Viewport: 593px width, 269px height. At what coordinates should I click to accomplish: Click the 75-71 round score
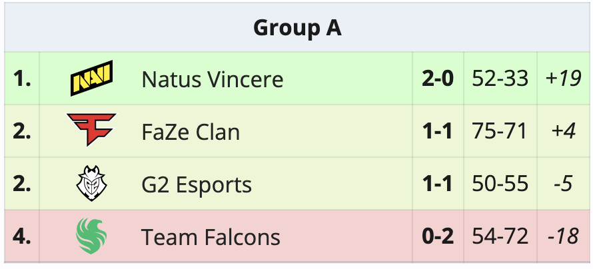pyautogui.click(x=500, y=132)
